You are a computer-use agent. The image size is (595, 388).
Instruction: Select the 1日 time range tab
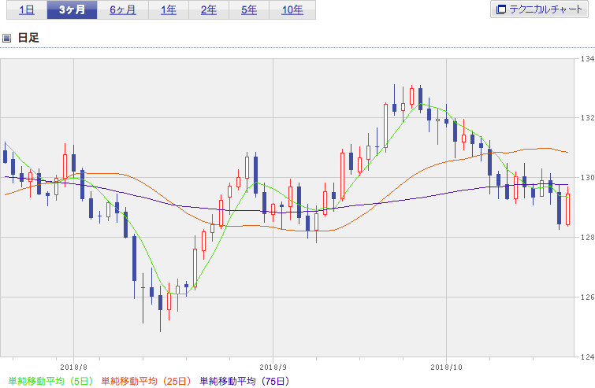27,9
